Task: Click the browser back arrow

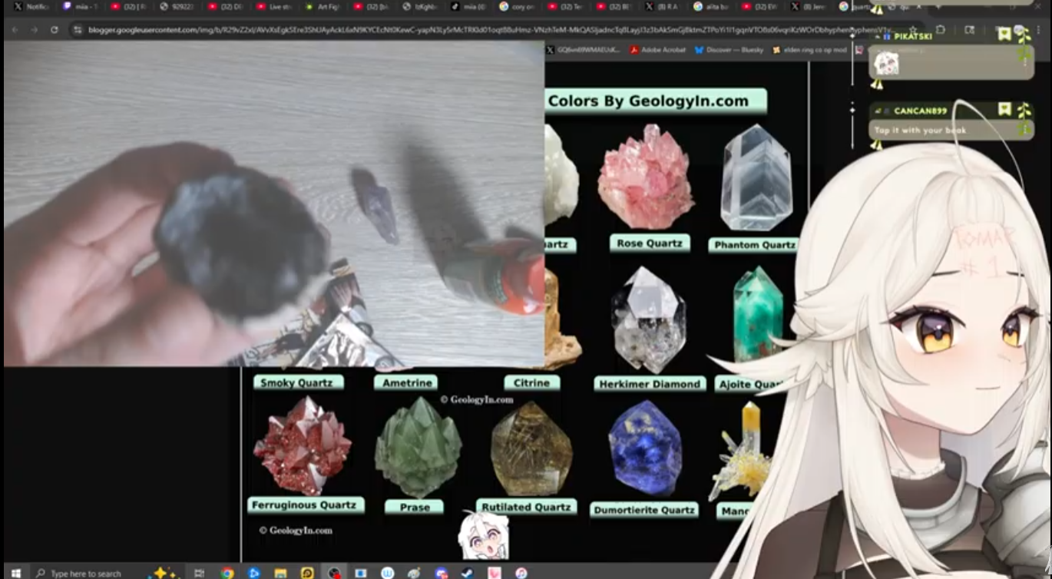Action: pyautogui.click(x=13, y=30)
